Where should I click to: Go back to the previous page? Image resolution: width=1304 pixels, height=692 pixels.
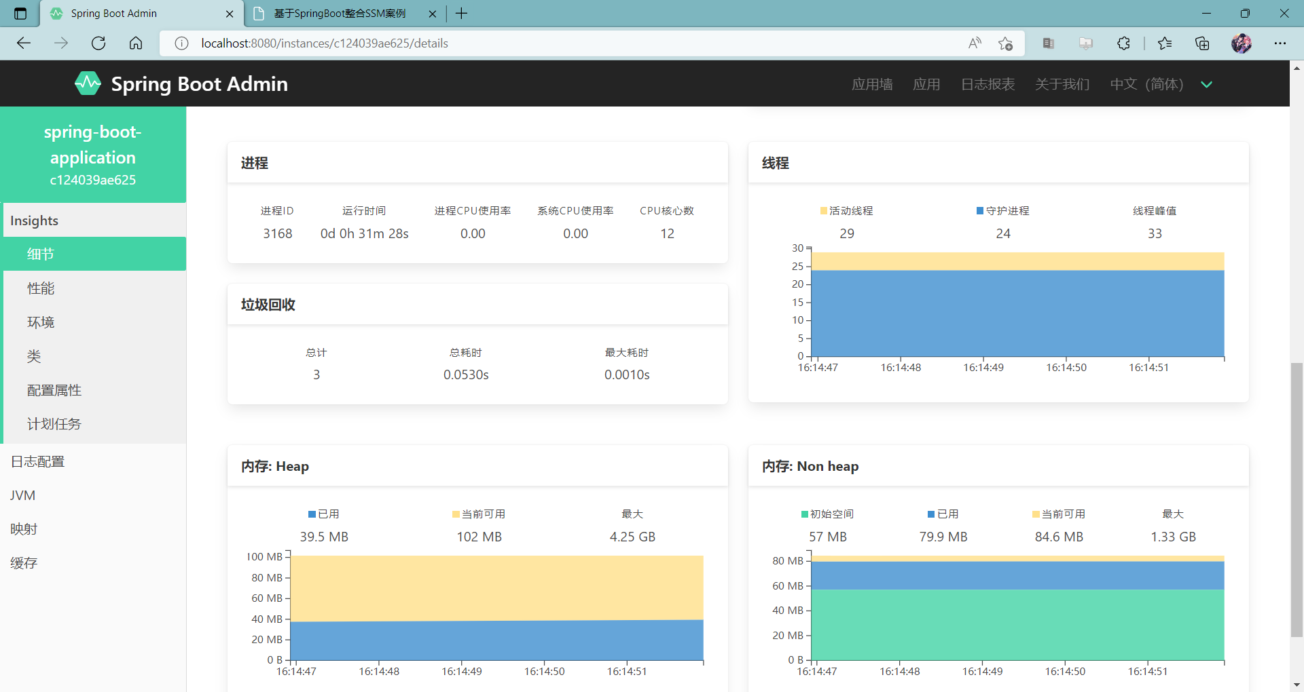[24, 43]
